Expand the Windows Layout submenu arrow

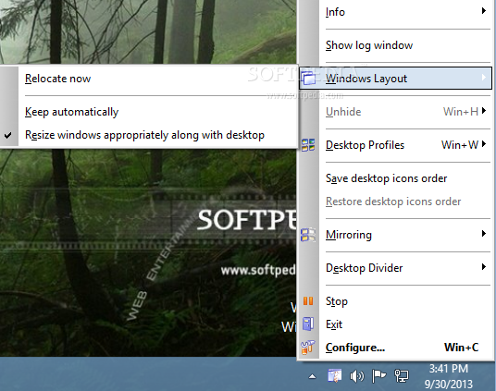click(x=484, y=77)
